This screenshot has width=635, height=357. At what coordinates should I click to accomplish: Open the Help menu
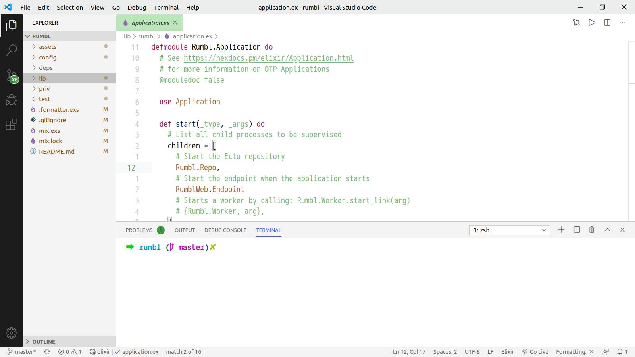tap(192, 7)
